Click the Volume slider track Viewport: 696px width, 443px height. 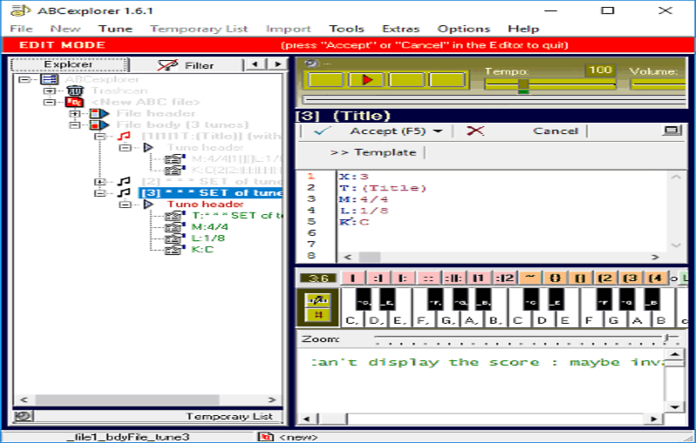[659, 84]
